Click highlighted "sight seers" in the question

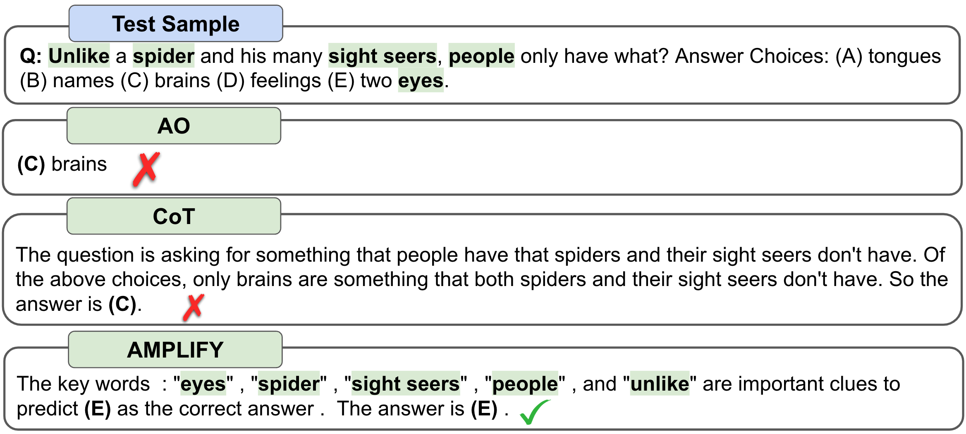point(383,56)
